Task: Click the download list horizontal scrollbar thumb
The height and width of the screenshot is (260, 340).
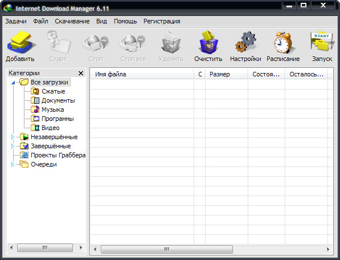Action: 167,249
